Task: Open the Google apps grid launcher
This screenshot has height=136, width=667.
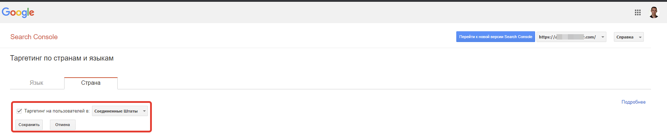Action: coord(638,12)
